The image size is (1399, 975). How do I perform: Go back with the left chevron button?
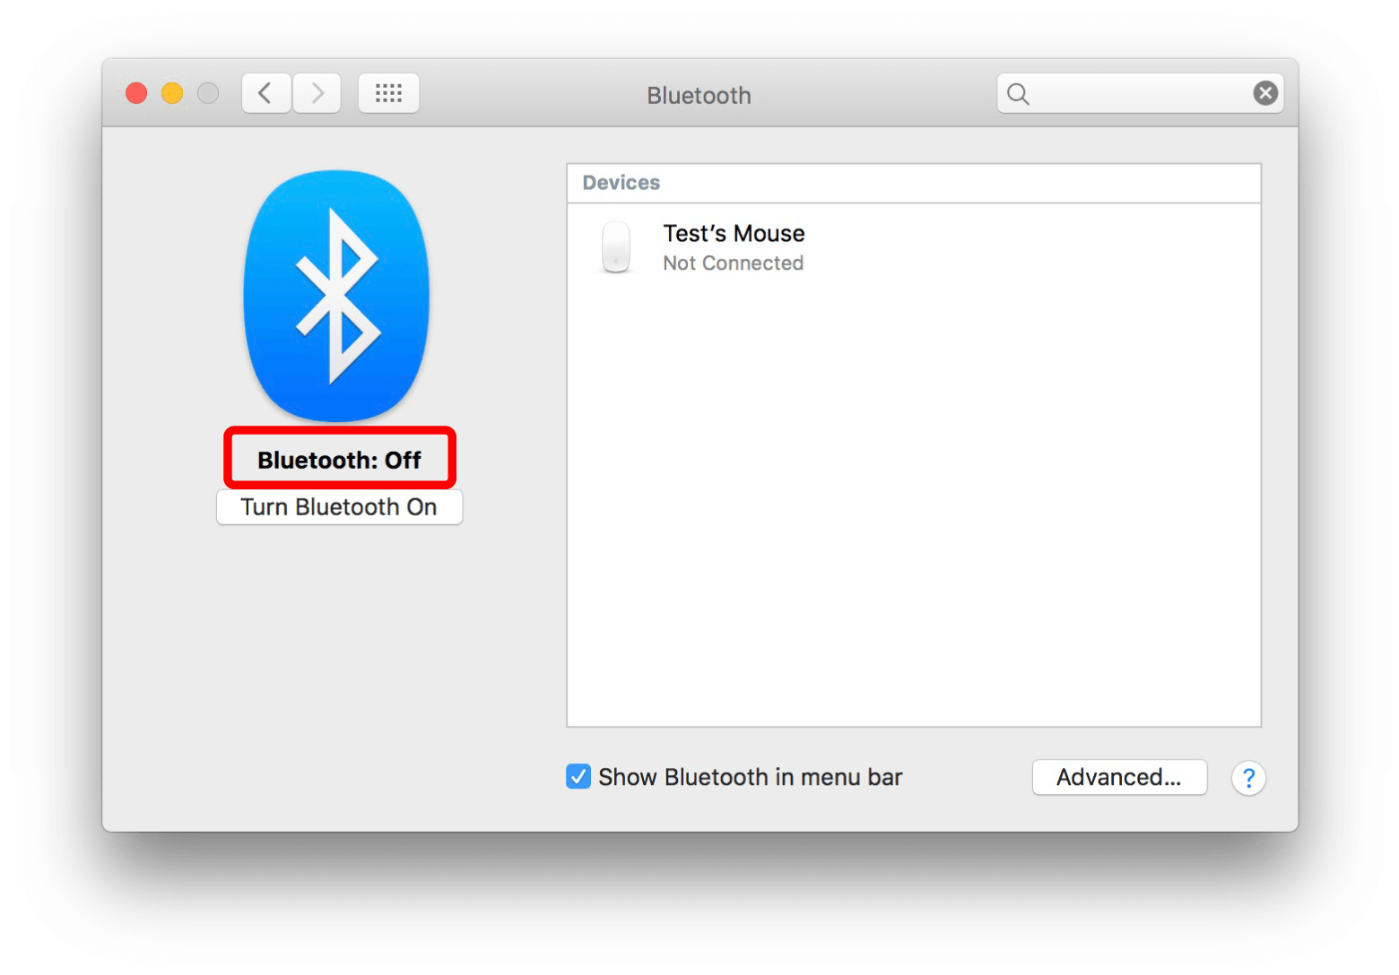pos(266,93)
